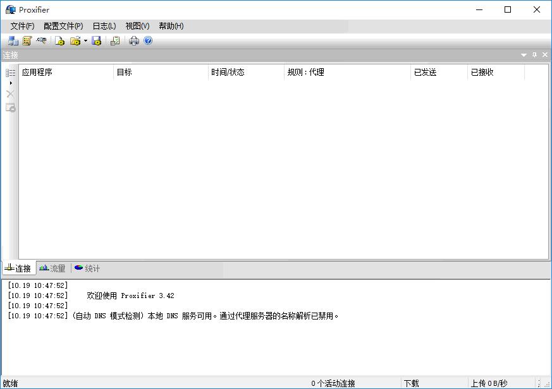
Task: Sort by 已接收 column header
Action: 496,72
